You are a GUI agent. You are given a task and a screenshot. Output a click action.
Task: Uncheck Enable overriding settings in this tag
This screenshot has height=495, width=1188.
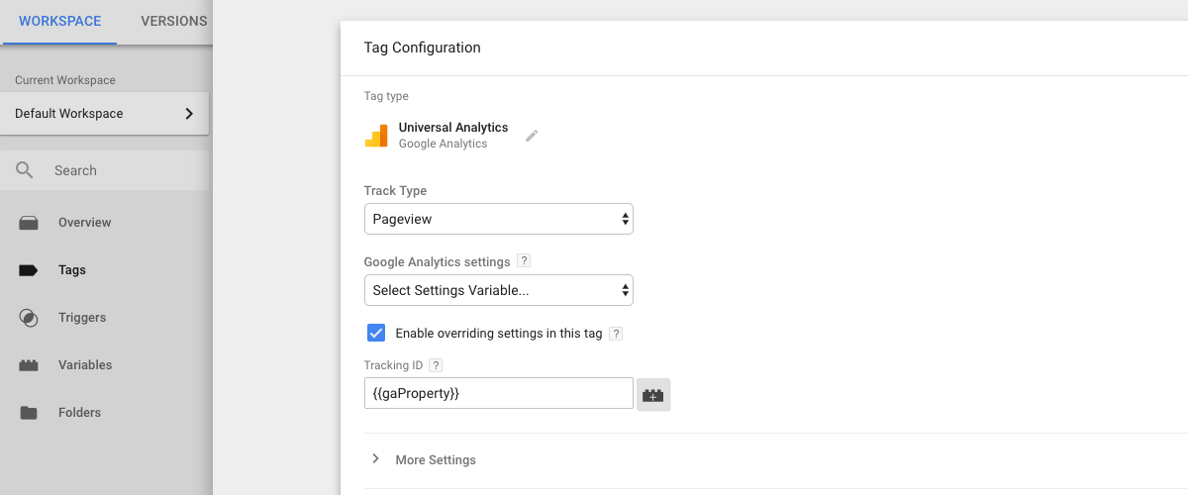coord(375,333)
